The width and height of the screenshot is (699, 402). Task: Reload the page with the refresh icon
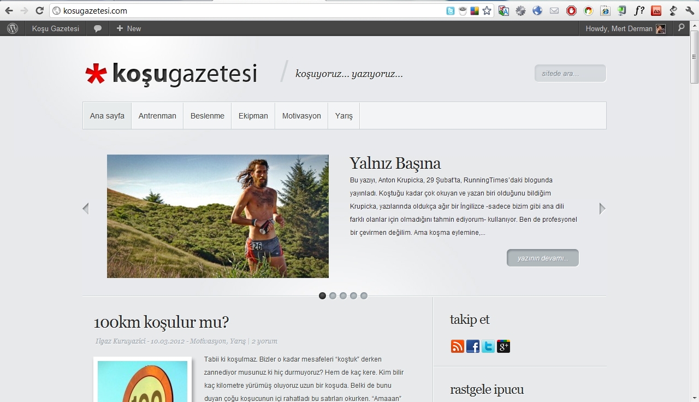tap(39, 10)
